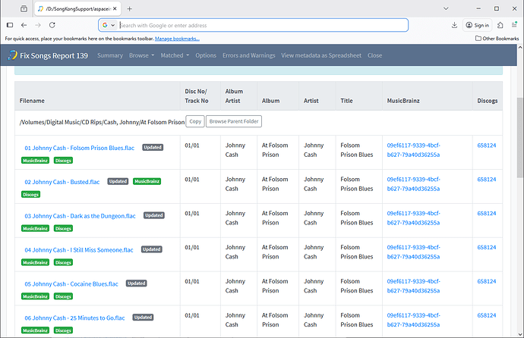
Task: Open Errors and Warnings section
Action: tap(248, 55)
